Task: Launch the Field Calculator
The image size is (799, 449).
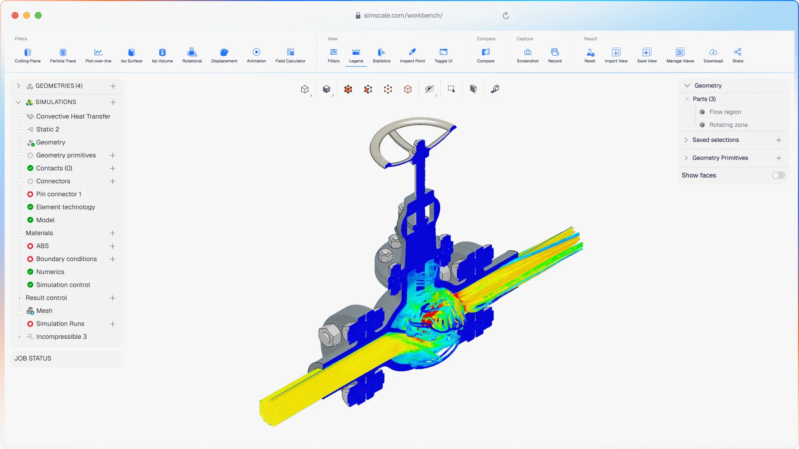Action: (x=290, y=56)
